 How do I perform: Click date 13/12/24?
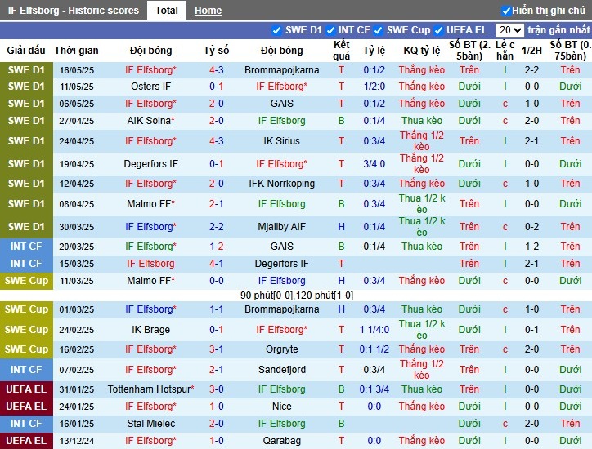[x=77, y=440]
